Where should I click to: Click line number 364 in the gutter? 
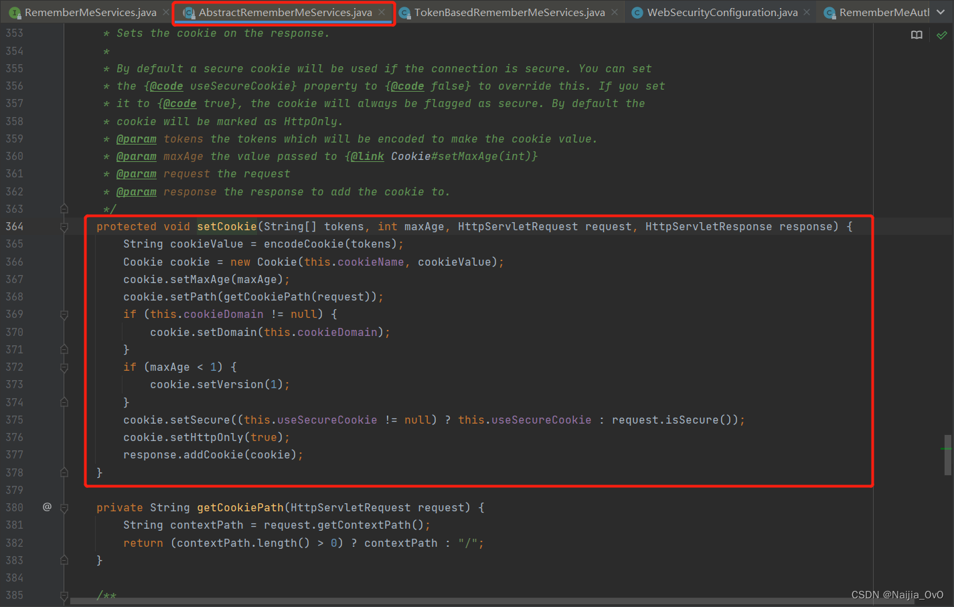tap(14, 226)
